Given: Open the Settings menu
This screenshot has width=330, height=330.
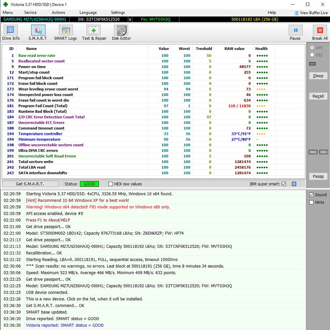Looking at the screenshot, I should click(x=118, y=13).
